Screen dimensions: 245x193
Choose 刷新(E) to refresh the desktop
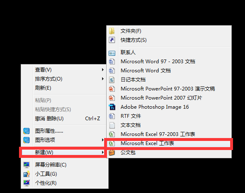[64, 88]
